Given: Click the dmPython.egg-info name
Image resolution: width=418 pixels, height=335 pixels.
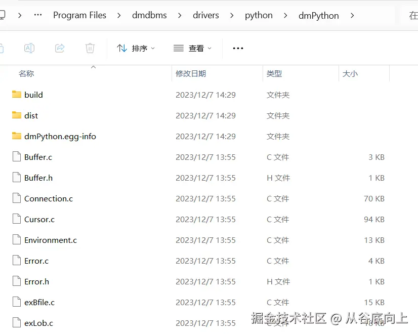Looking at the screenshot, I should coord(60,137).
